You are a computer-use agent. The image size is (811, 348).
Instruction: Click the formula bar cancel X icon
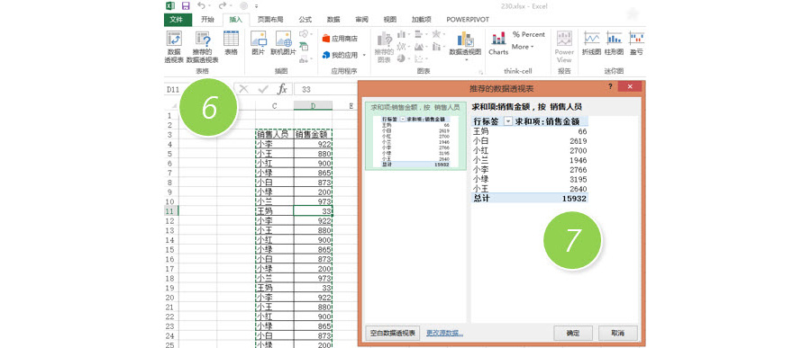click(243, 89)
